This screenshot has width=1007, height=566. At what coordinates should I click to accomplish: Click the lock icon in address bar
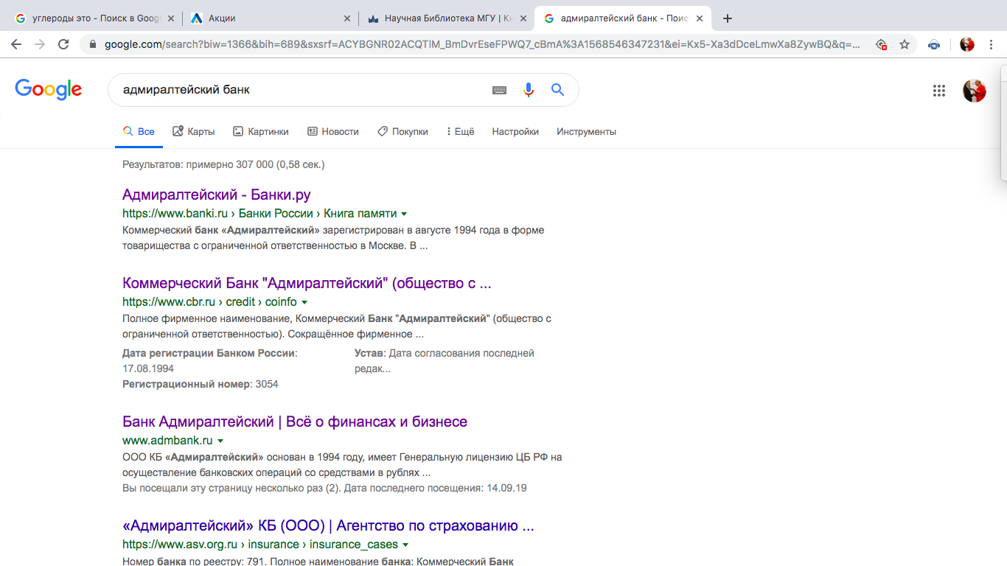click(x=93, y=44)
